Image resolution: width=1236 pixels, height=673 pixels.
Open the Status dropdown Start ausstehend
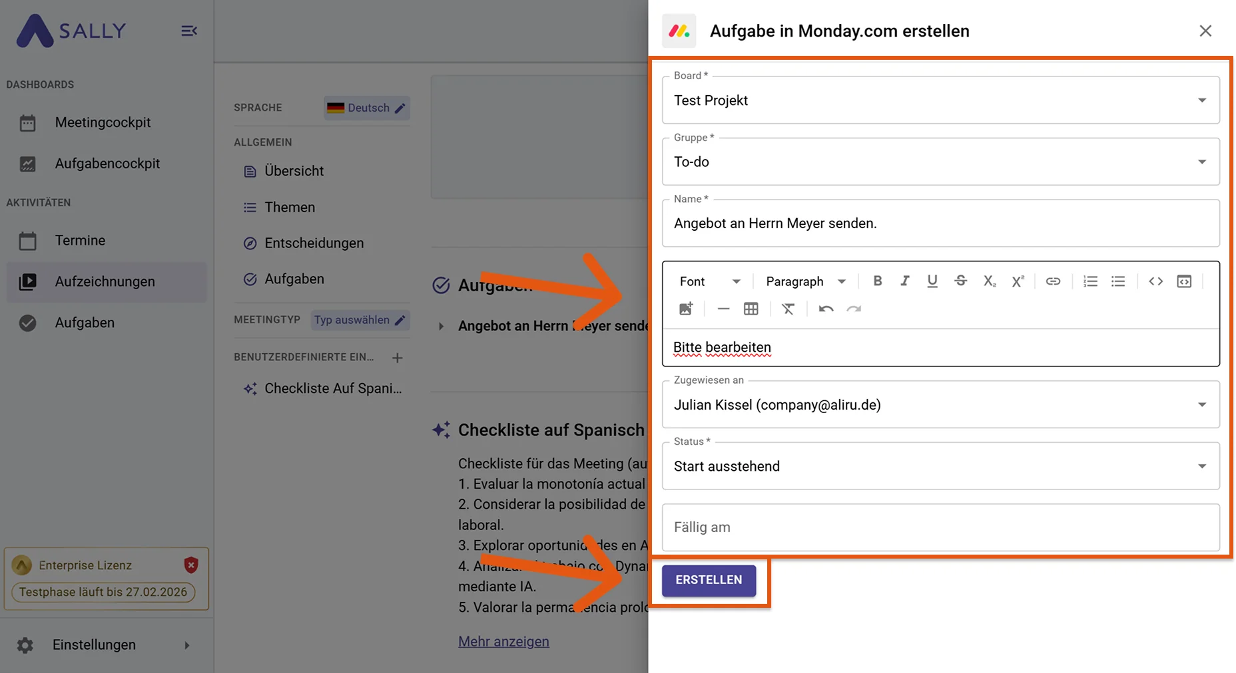[x=941, y=466]
